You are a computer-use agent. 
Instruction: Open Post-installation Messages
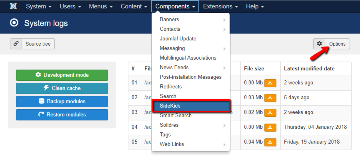click(190, 77)
